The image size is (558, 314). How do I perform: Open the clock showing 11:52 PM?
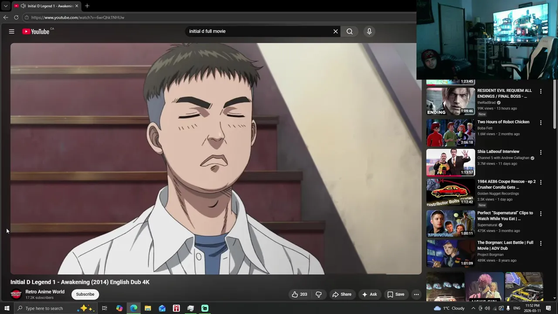coord(532,308)
